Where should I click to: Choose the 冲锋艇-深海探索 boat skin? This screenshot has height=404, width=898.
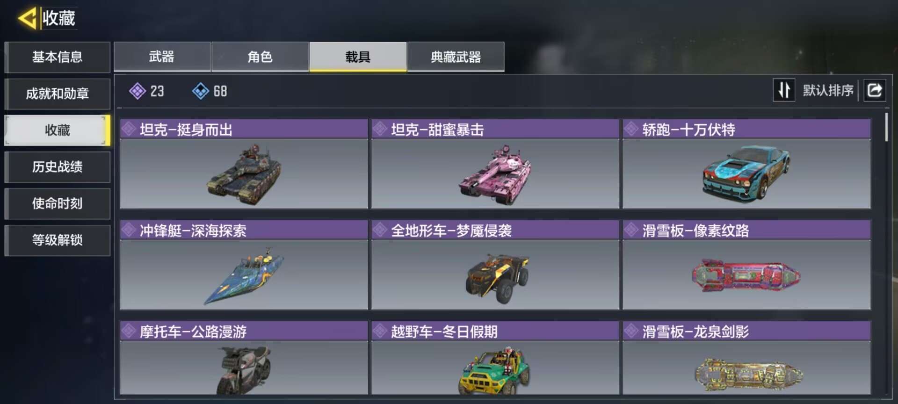pyautogui.click(x=244, y=265)
